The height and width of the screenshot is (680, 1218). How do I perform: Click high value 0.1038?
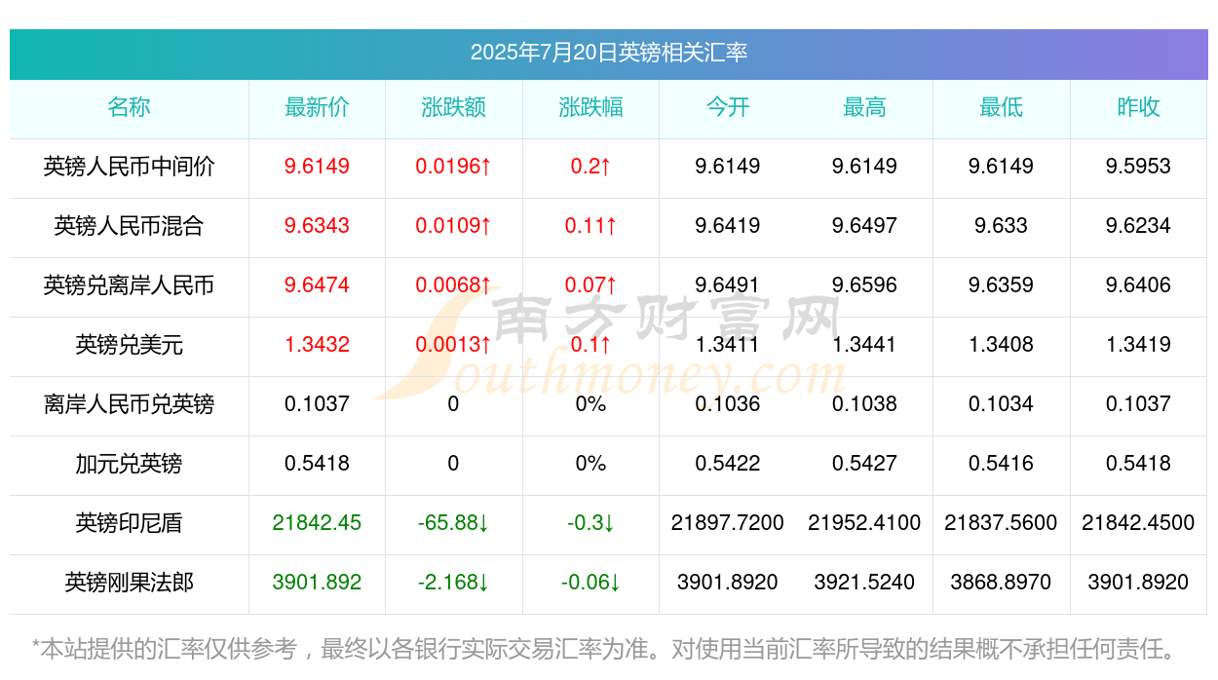pyautogui.click(x=864, y=404)
